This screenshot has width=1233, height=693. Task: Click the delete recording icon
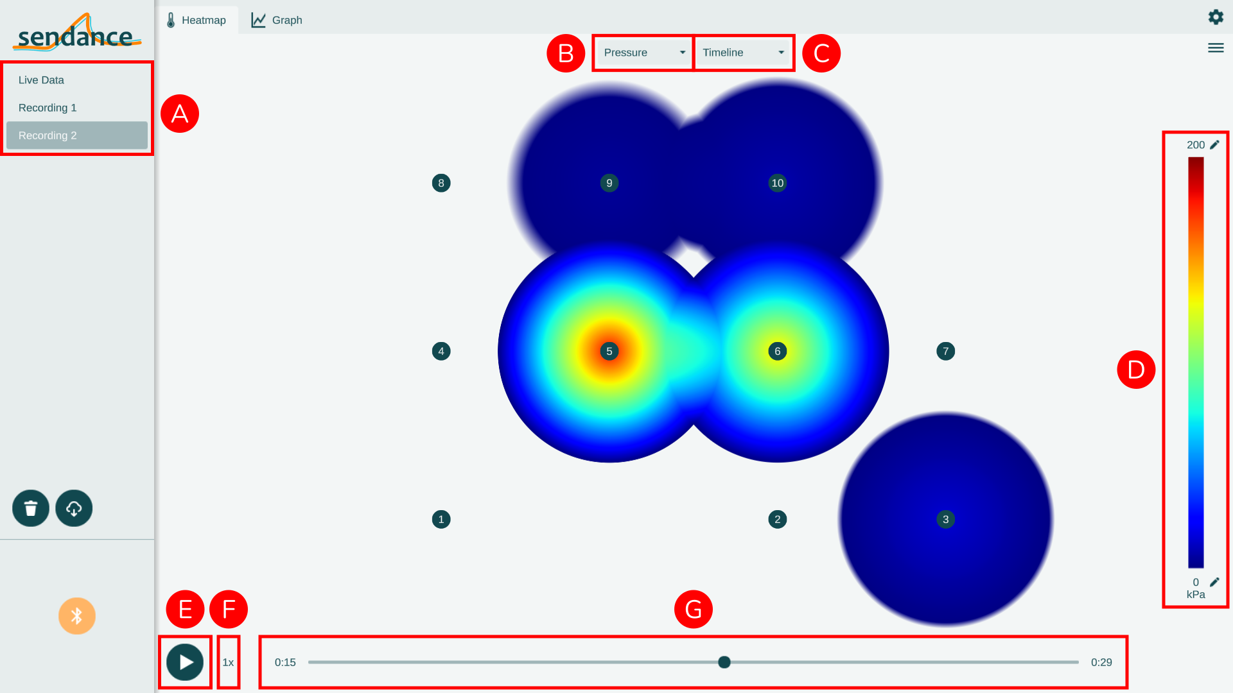30,508
